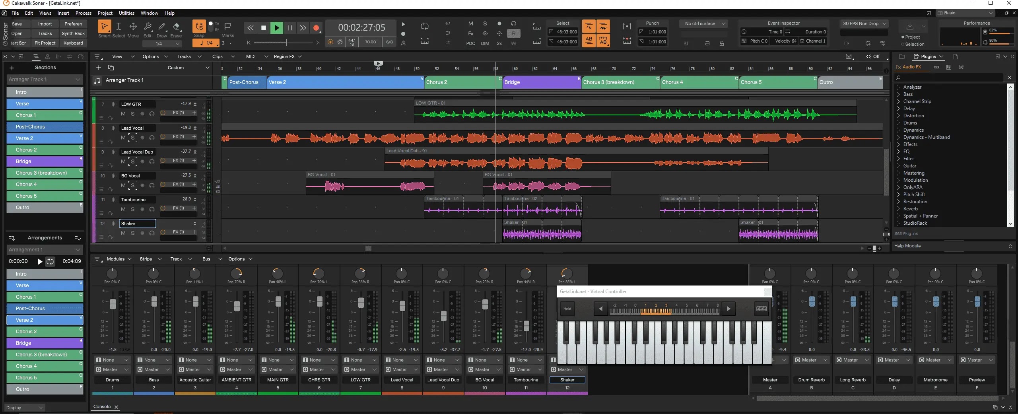Solo the Shaker track
The image size is (1018, 414).
click(x=132, y=233)
